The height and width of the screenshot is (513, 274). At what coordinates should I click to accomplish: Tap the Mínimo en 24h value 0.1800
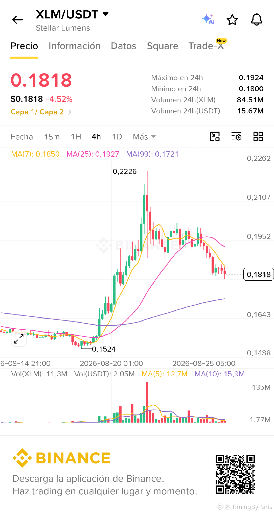(251, 89)
